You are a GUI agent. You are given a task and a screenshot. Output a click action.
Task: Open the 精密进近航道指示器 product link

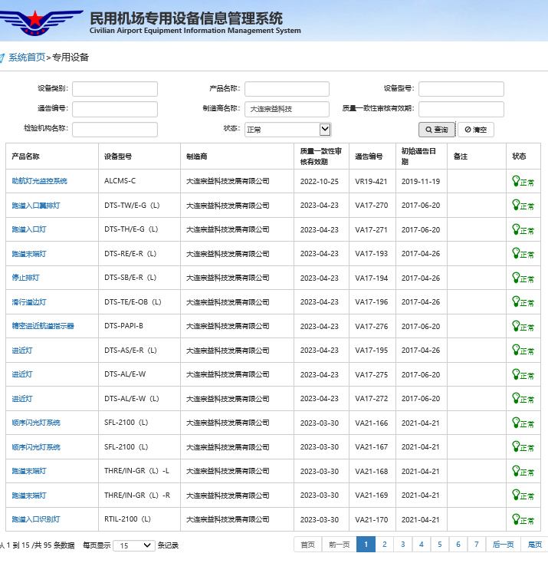point(43,326)
